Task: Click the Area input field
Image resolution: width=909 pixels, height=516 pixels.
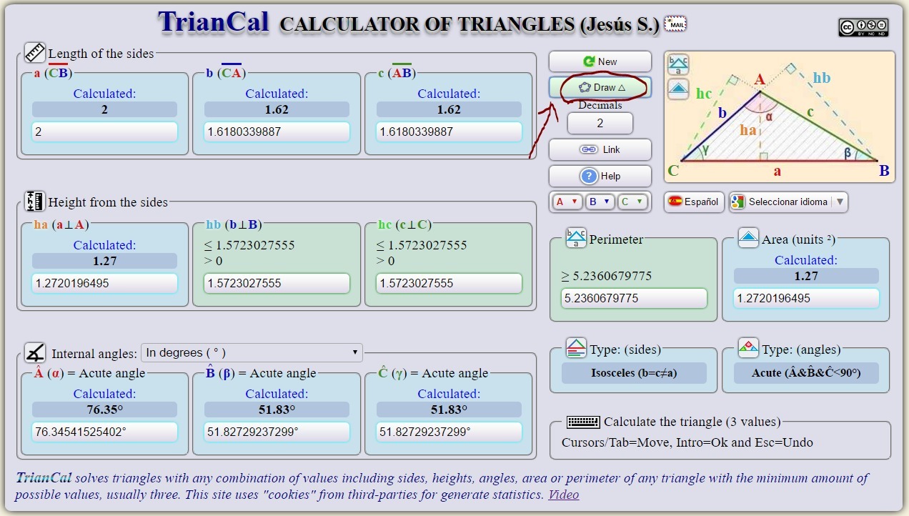Action: pyautogui.click(x=806, y=298)
